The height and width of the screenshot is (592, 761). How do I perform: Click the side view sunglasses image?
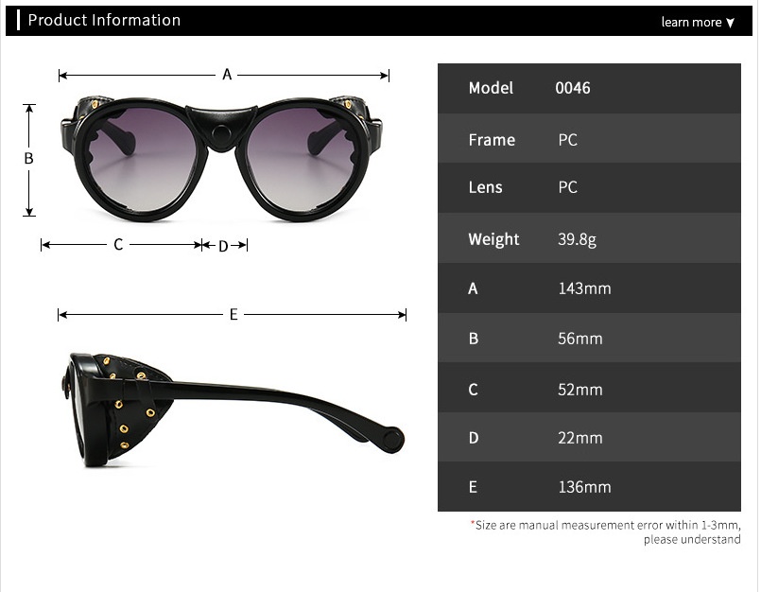point(233,409)
